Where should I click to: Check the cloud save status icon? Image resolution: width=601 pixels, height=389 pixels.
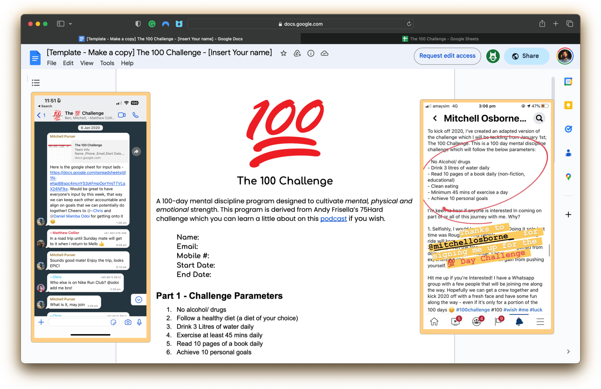tap(324, 53)
